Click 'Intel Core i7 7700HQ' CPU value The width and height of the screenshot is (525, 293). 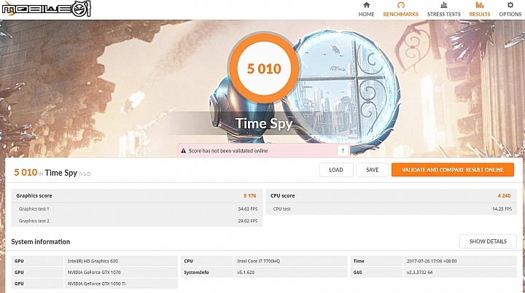258,261
